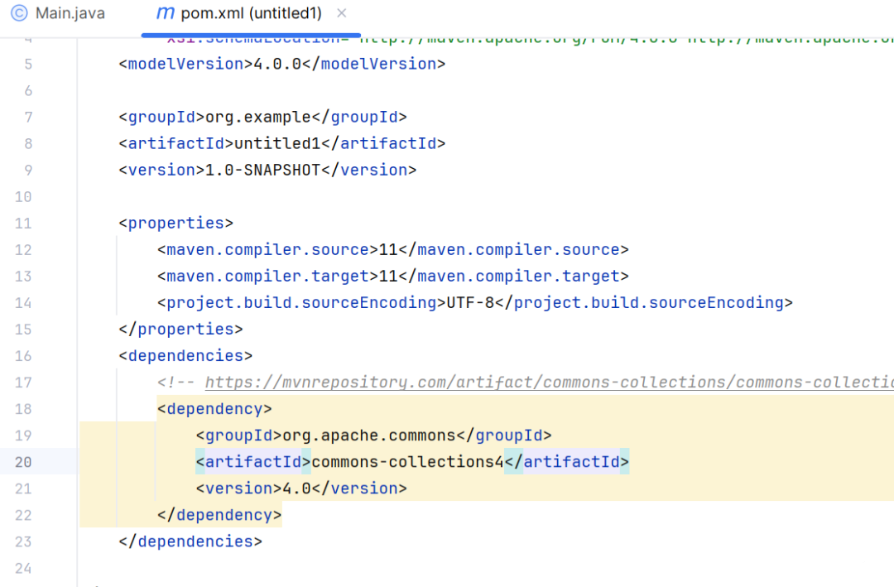
Task: Click line number 18 in the gutter
Action: (23, 409)
